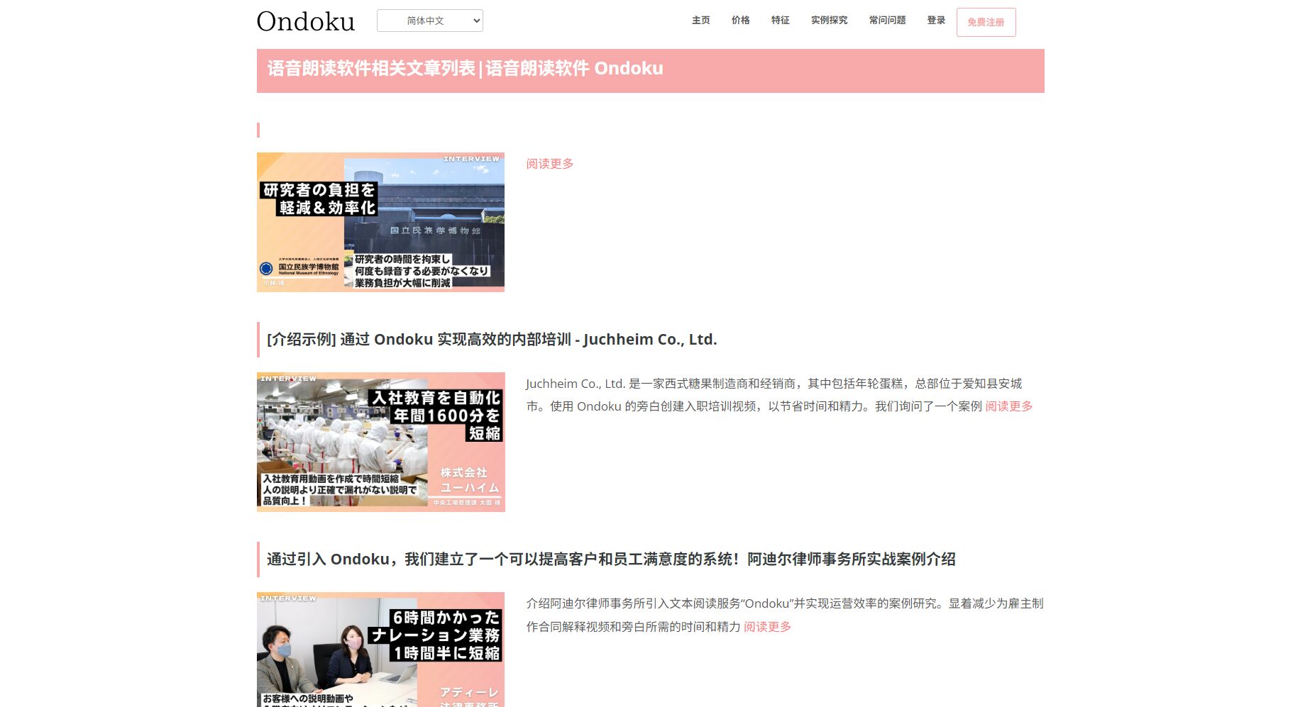Click 阅读更多 after the Juchheim description
Screen dimensions: 1310x707
point(1008,406)
